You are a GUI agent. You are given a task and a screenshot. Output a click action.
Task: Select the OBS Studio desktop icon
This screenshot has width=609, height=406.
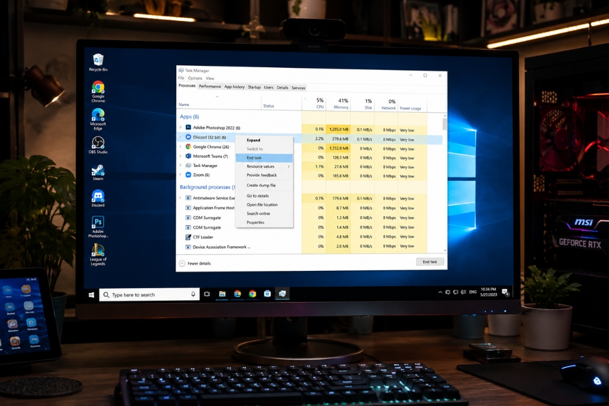98,145
